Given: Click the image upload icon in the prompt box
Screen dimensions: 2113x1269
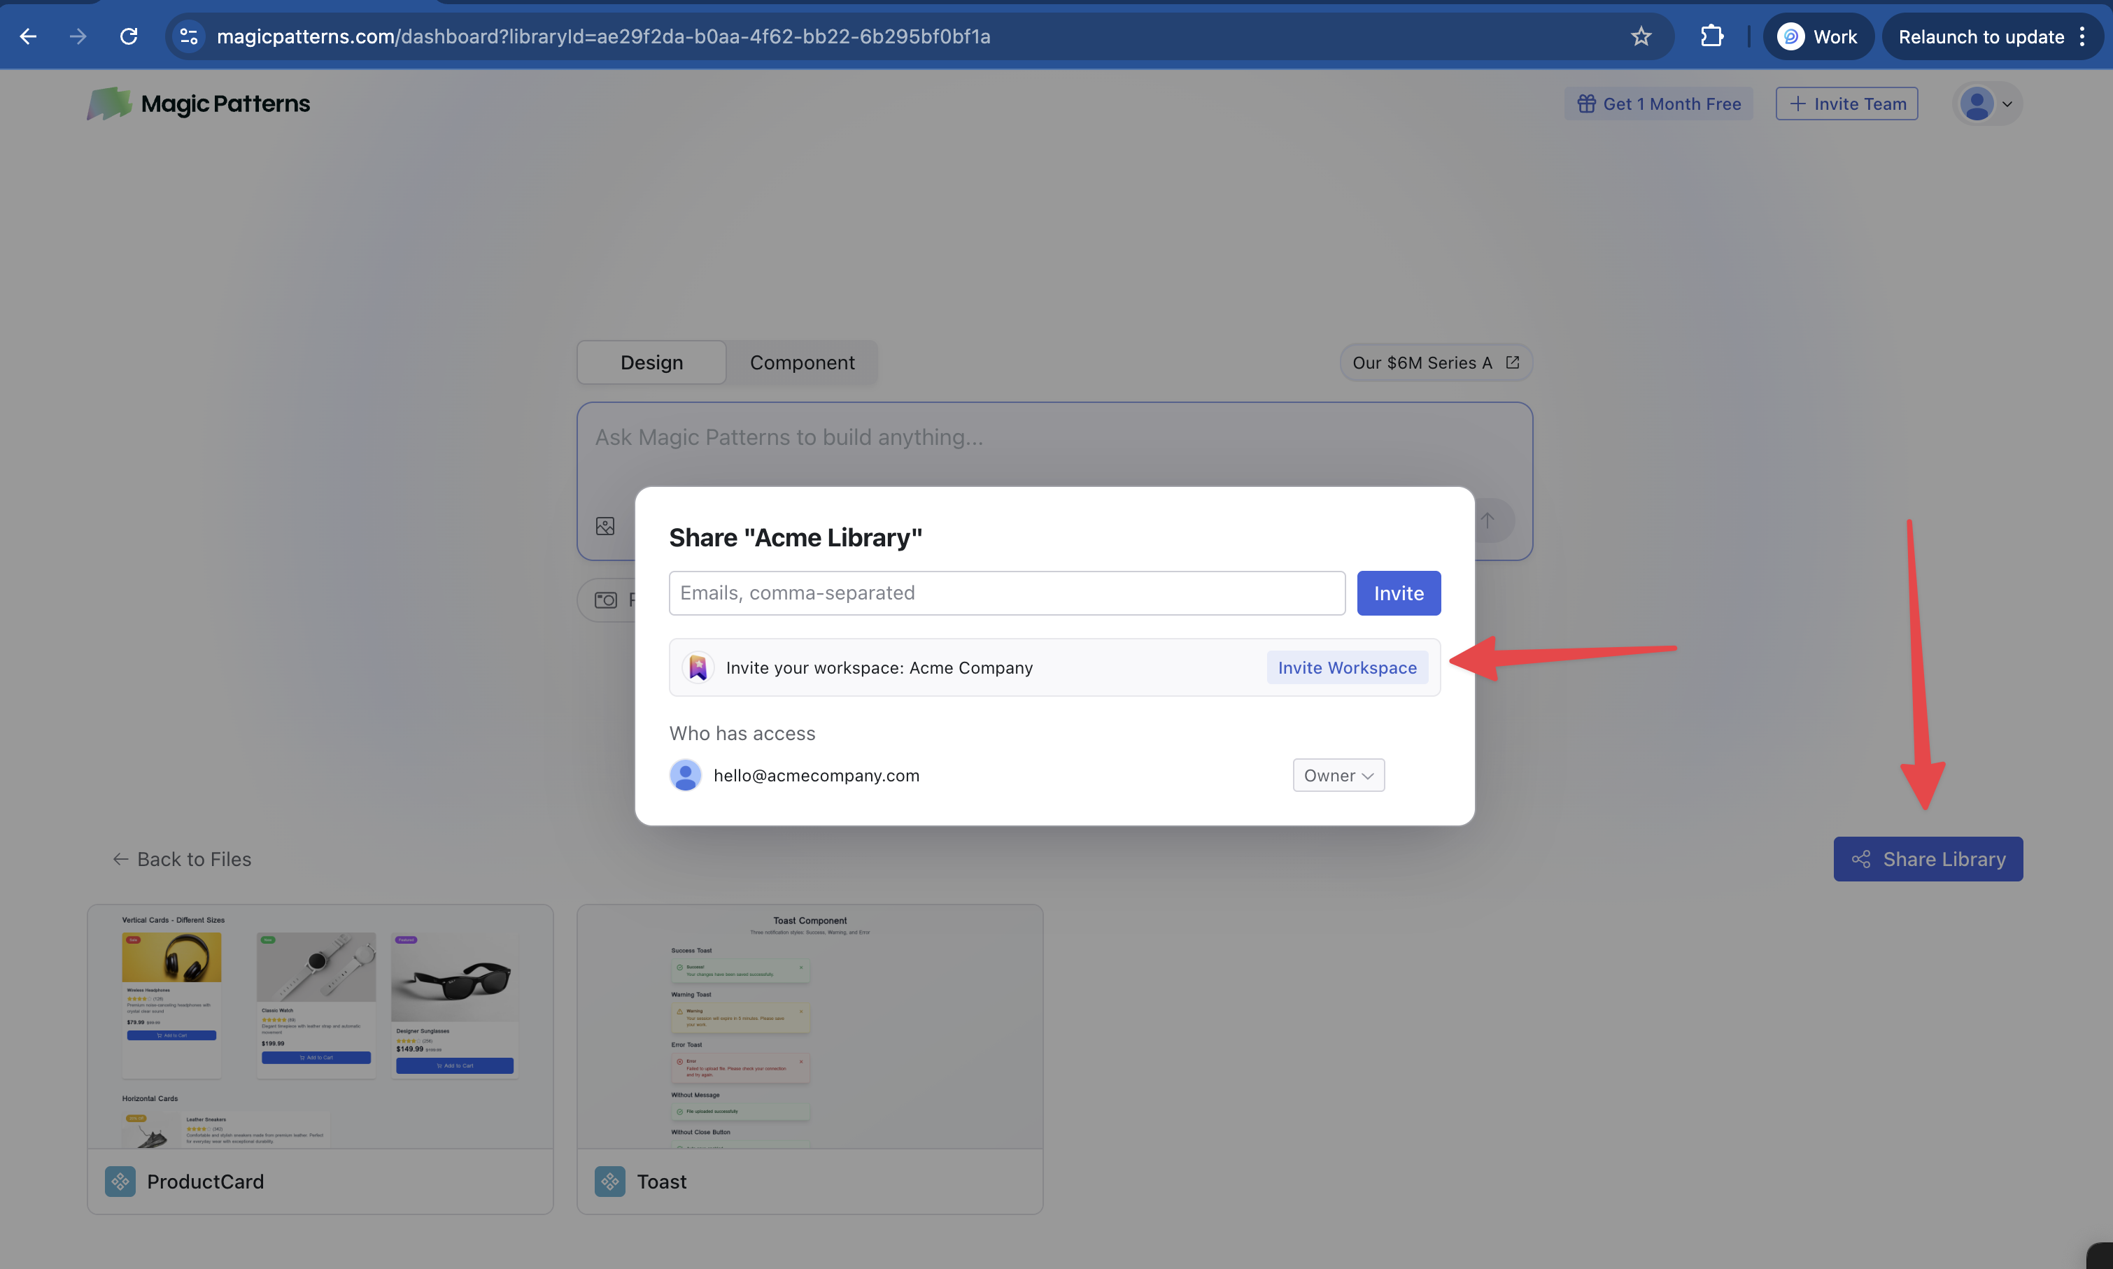Looking at the screenshot, I should click(605, 525).
